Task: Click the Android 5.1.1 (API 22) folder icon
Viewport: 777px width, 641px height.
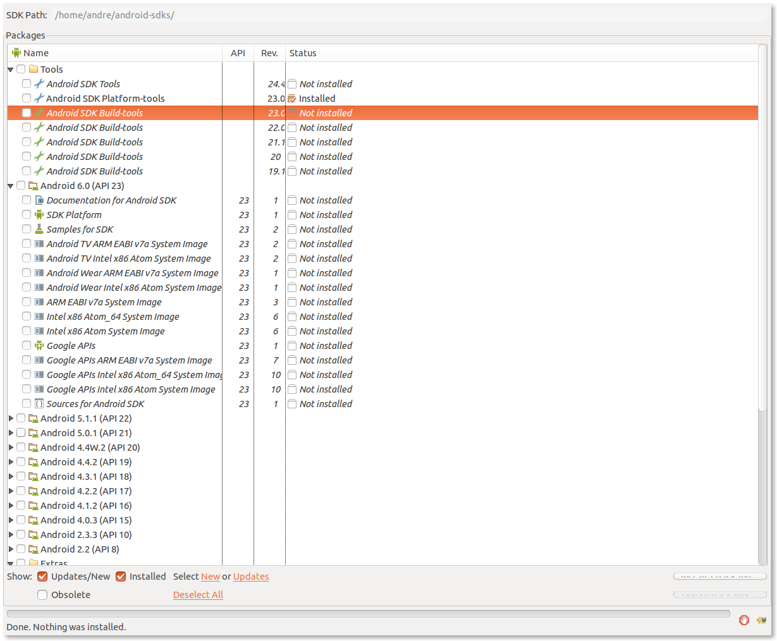Action: tap(34, 418)
